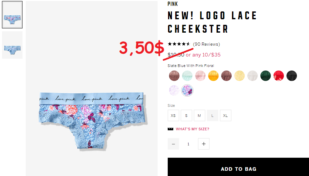
Task: Click the ruler icon beside What's My Size
Action: click(170, 129)
